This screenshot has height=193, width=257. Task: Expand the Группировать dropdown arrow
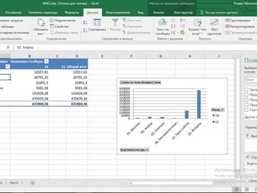coord(254,20)
